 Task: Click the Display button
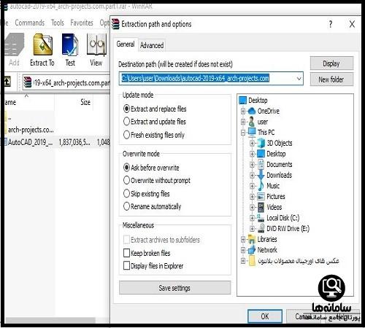coord(331,63)
